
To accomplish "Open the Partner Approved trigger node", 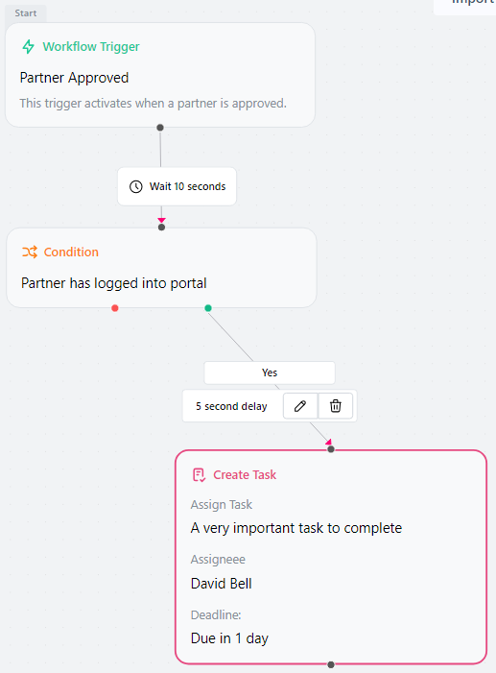I will (160, 75).
